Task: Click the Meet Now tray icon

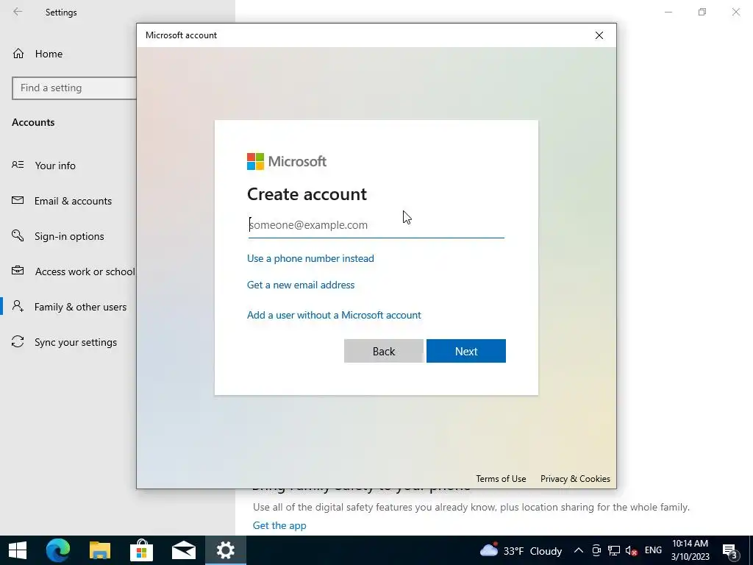Action: click(x=596, y=550)
